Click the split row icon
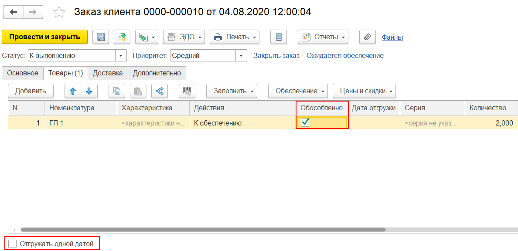The width and height of the screenshot is (518, 251). point(160,91)
